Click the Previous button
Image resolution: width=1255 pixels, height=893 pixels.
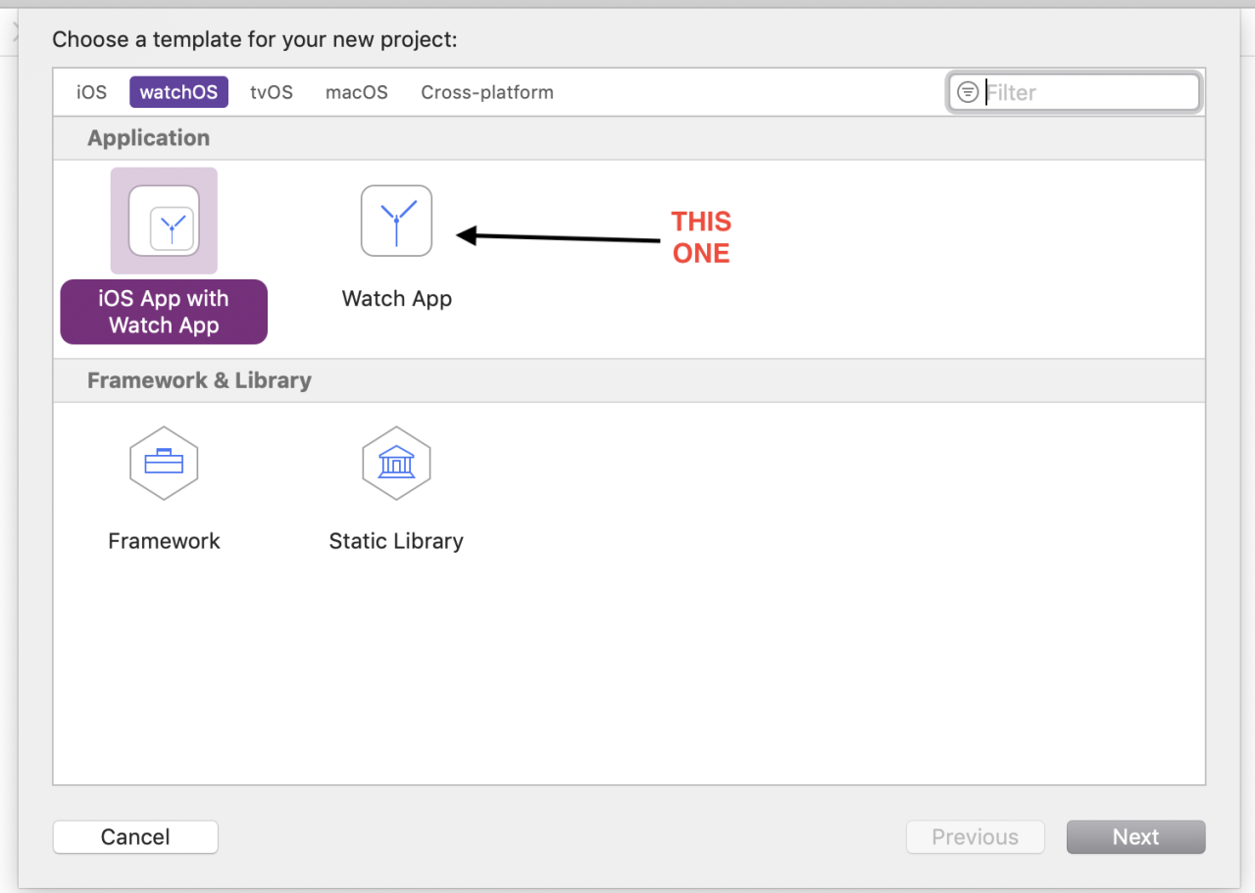click(x=975, y=837)
